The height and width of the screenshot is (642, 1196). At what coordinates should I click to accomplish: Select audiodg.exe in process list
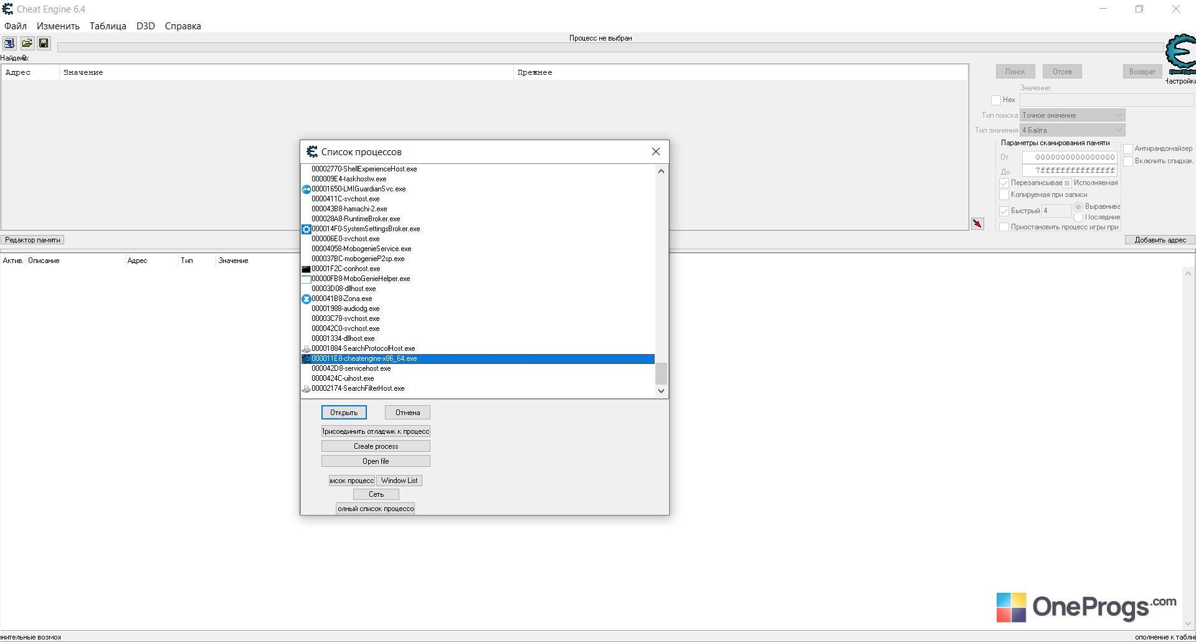(478, 309)
